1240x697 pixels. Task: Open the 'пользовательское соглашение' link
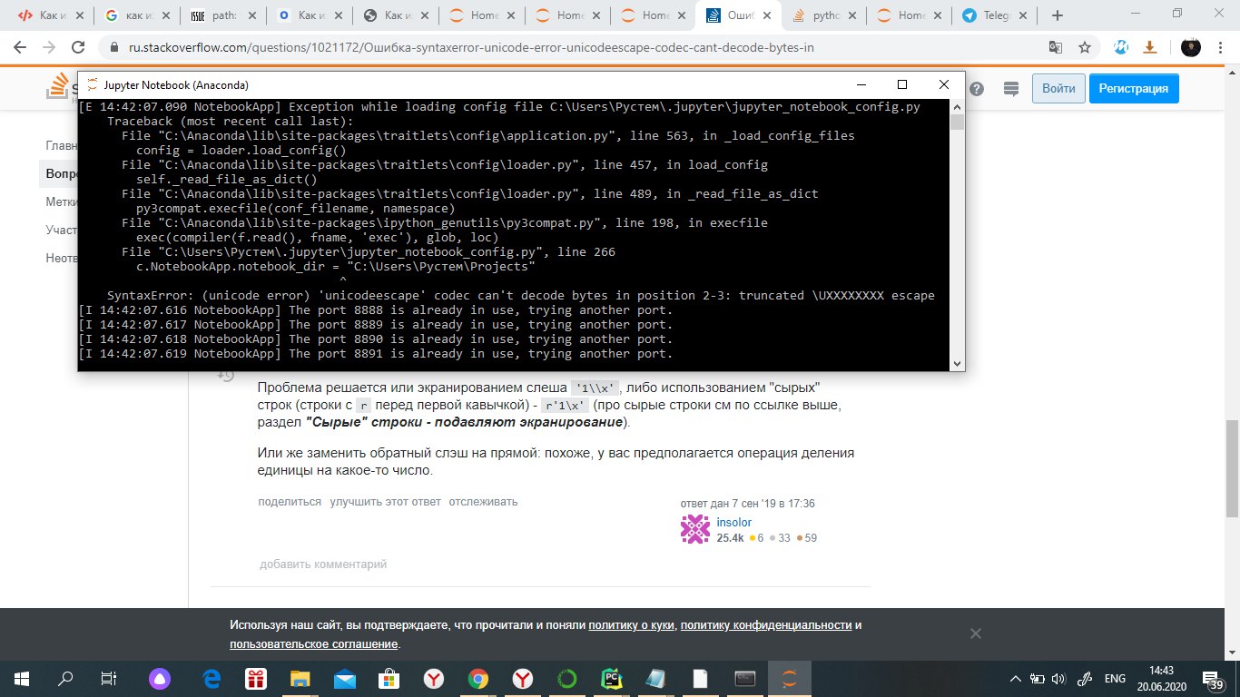[314, 644]
